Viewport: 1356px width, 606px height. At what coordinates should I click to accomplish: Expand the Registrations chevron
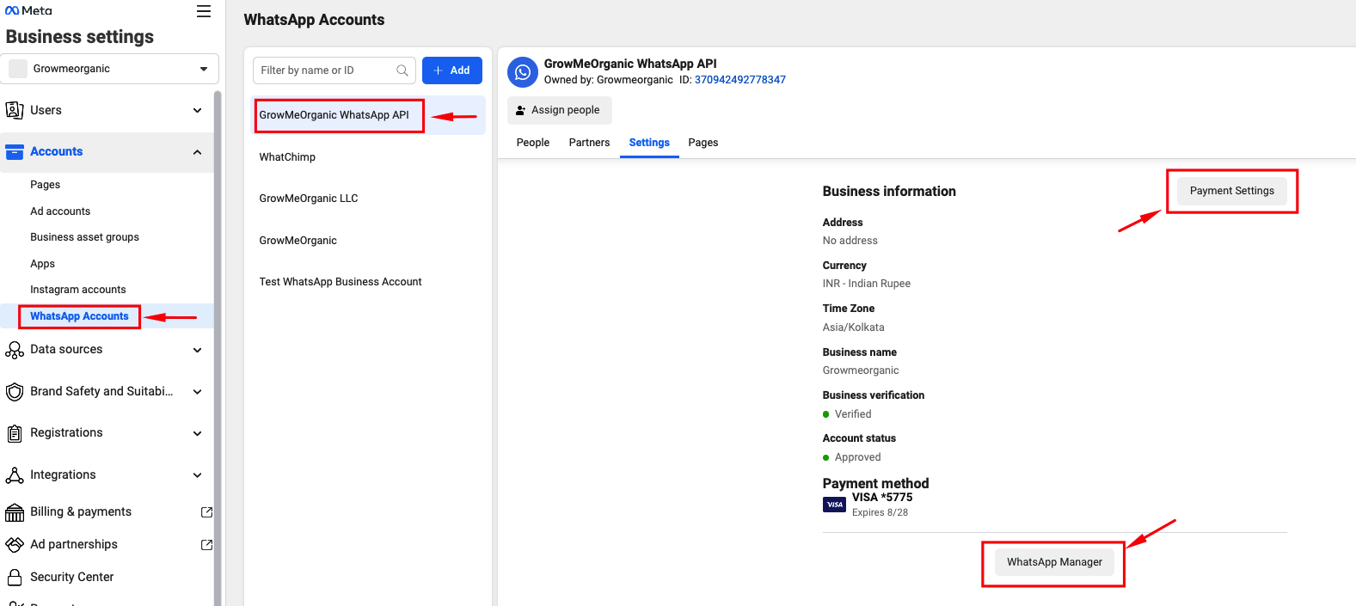coord(198,433)
